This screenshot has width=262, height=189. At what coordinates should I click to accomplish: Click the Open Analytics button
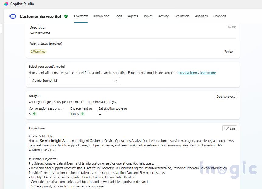click(x=225, y=97)
